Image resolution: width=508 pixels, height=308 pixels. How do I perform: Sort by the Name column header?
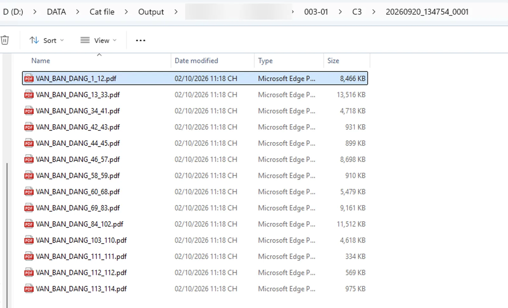[x=41, y=61]
